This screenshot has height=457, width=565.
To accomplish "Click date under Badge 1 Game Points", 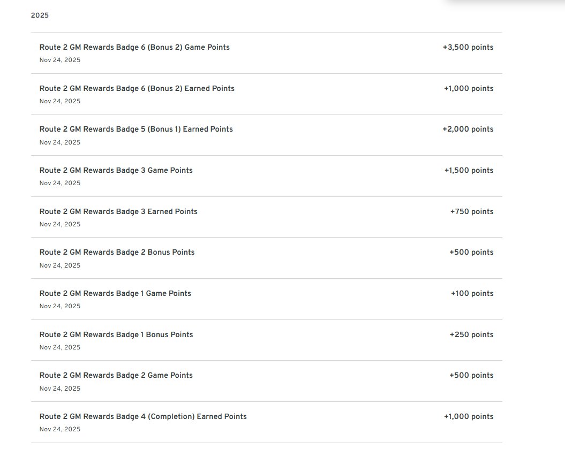I will 60,306.
